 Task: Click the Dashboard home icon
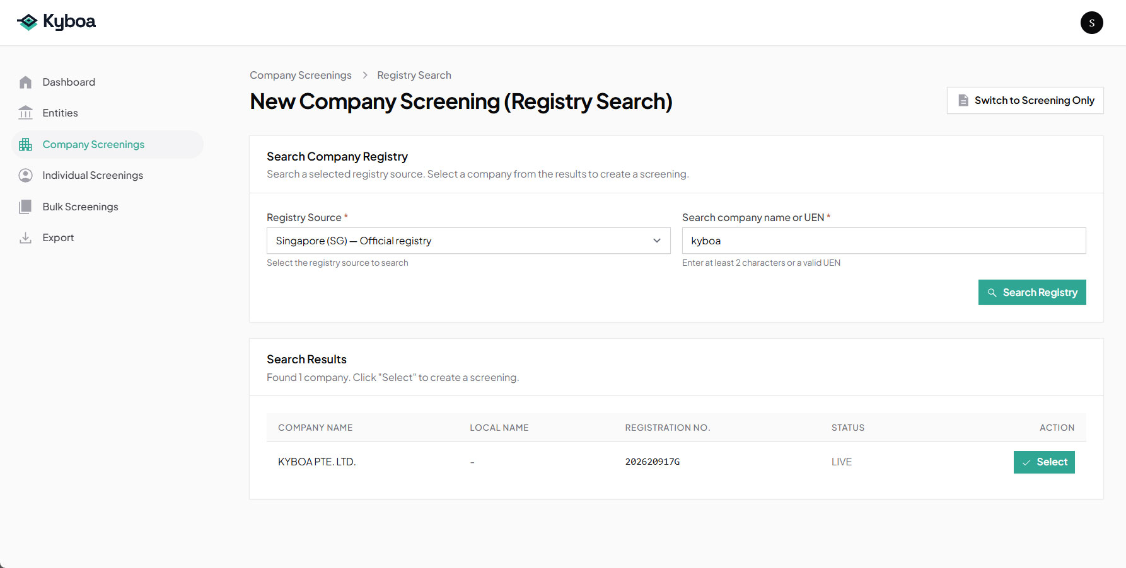coord(25,82)
